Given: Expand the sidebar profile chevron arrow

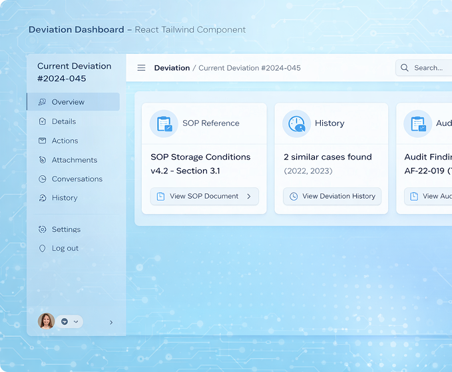Looking at the screenshot, I should tap(111, 323).
